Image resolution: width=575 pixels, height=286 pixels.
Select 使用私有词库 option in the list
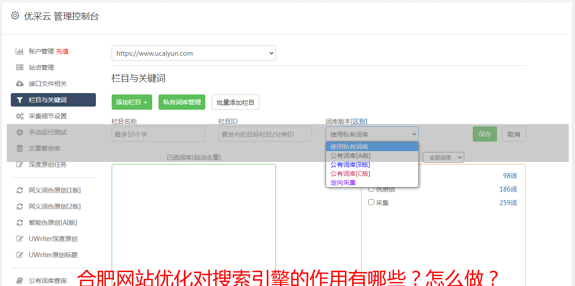click(372, 147)
